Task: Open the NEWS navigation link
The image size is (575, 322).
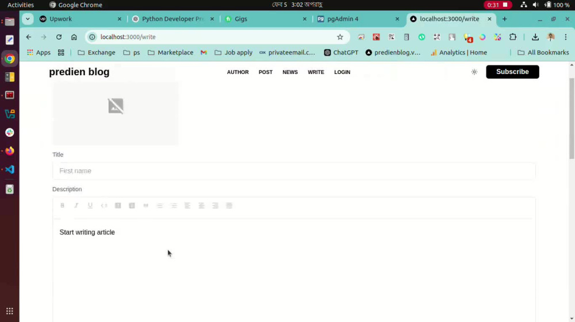Action: [x=290, y=72]
